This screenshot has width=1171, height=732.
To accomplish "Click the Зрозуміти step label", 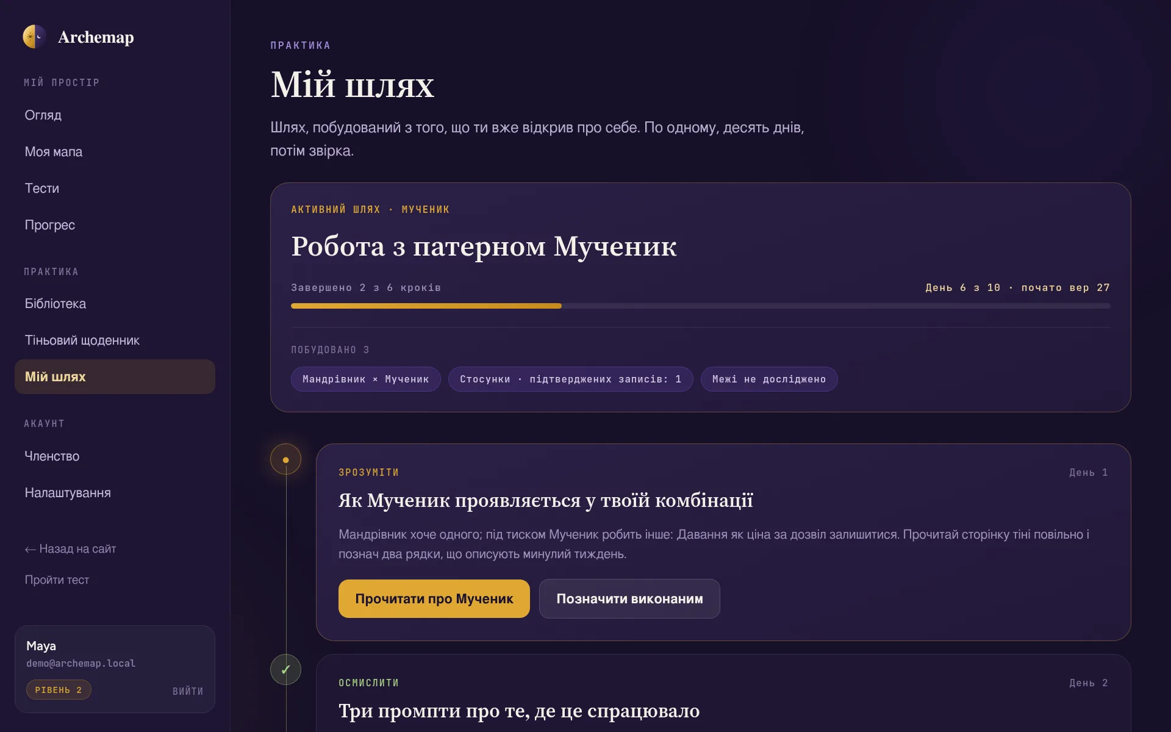I will tap(368, 473).
